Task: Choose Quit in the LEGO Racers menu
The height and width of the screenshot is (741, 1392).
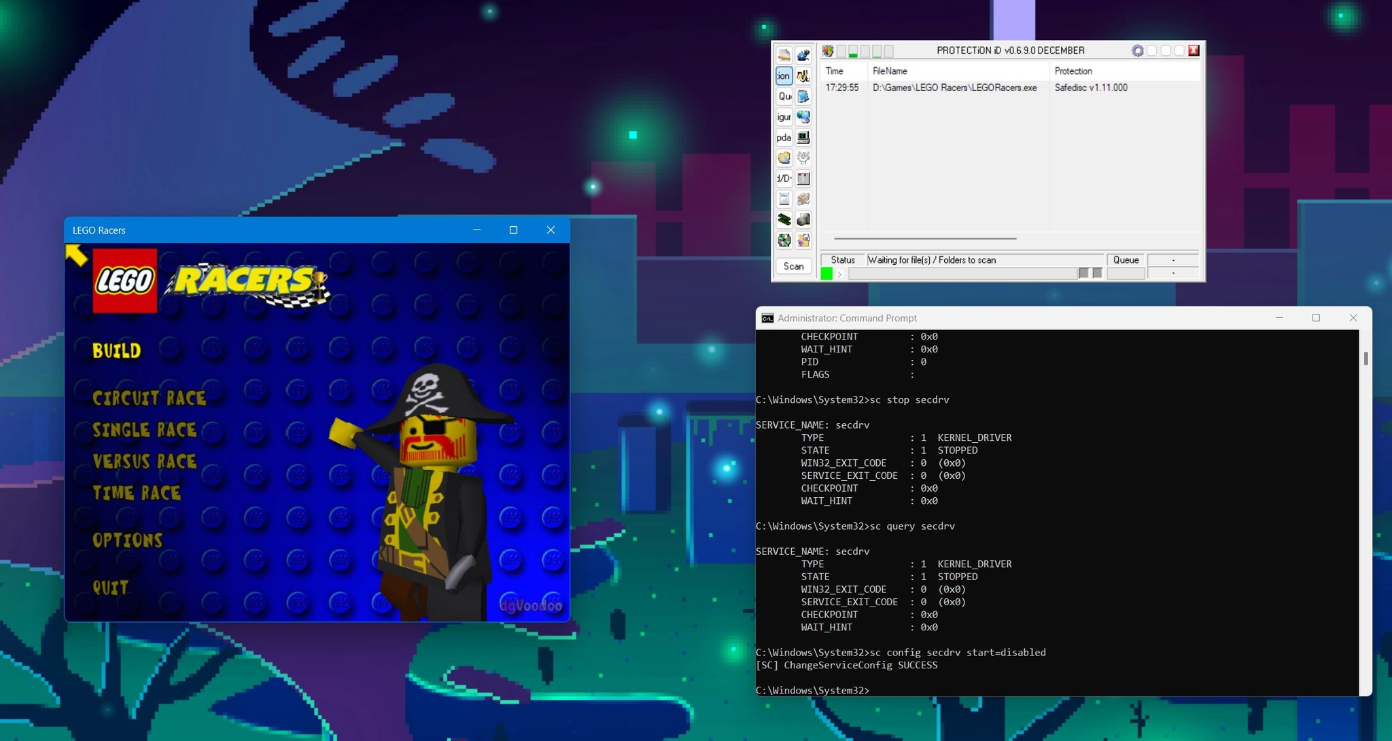Action: (111, 588)
